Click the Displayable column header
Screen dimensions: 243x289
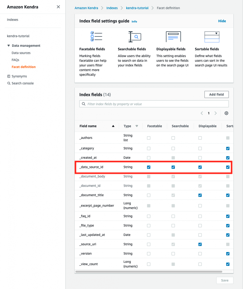point(207,126)
